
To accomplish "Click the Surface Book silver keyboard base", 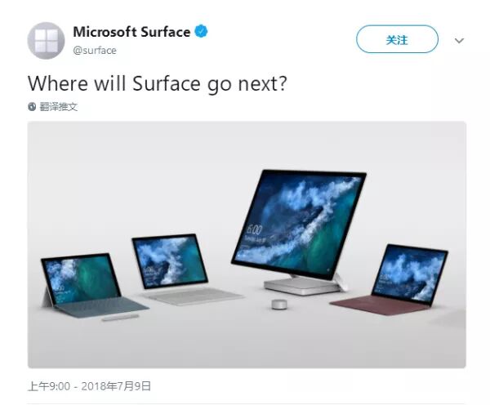I will point(193,296).
